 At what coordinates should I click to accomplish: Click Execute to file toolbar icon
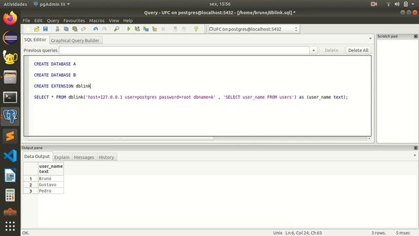coord(146,29)
